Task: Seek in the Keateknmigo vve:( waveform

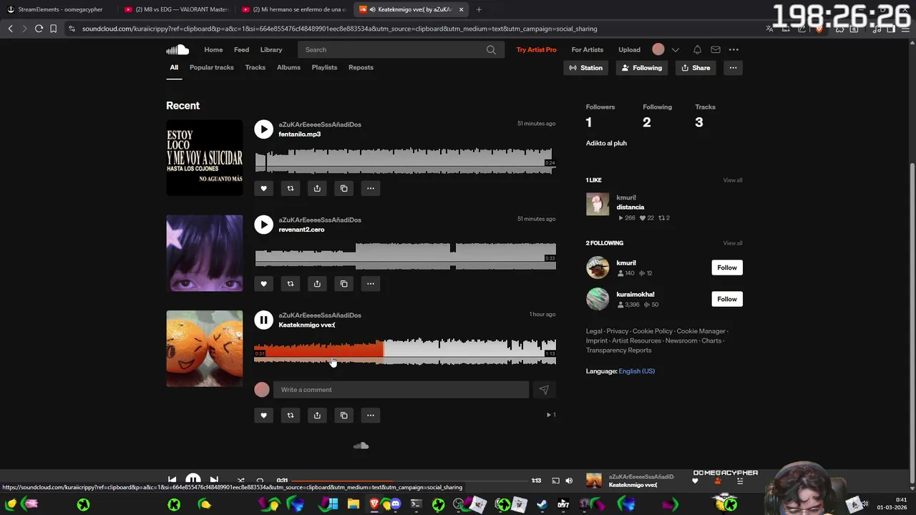Action: point(405,351)
